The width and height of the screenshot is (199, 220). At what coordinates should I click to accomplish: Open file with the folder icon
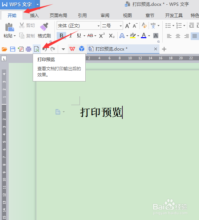[x=4, y=49]
